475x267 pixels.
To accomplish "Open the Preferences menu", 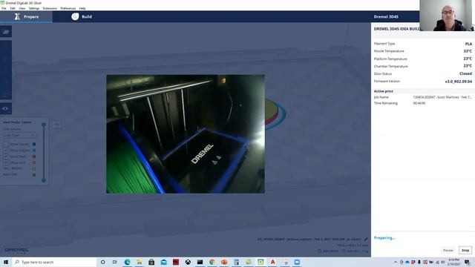I will click(x=68, y=8).
